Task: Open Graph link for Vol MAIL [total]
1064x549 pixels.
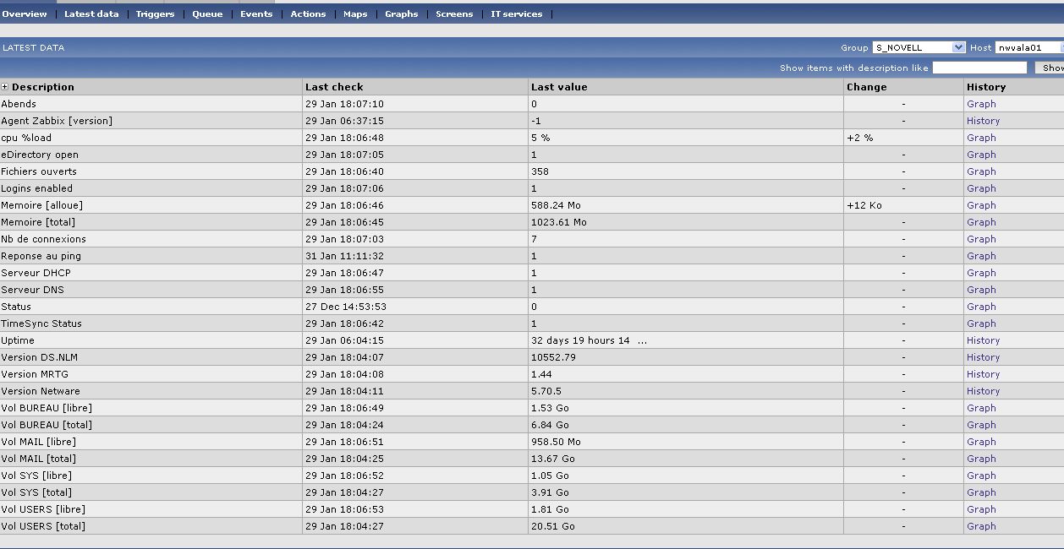Action: [x=981, y=459]
